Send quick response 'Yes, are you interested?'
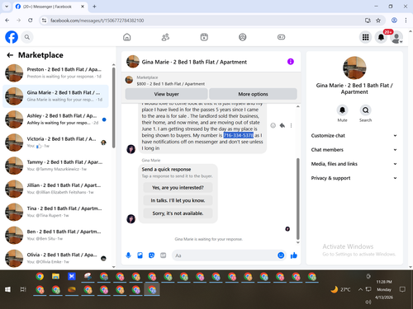Screen dimensions: 413x309 point(178,188)
